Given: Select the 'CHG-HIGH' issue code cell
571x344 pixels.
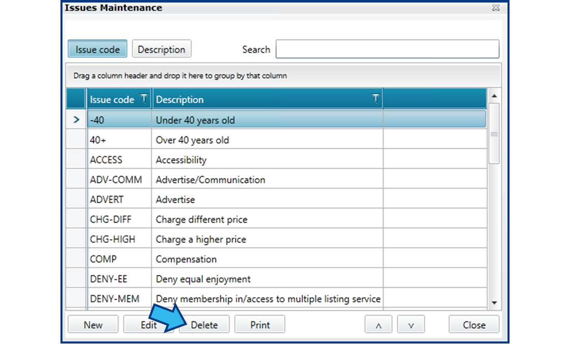Looking at the screenshot, I should click(119, 239).
